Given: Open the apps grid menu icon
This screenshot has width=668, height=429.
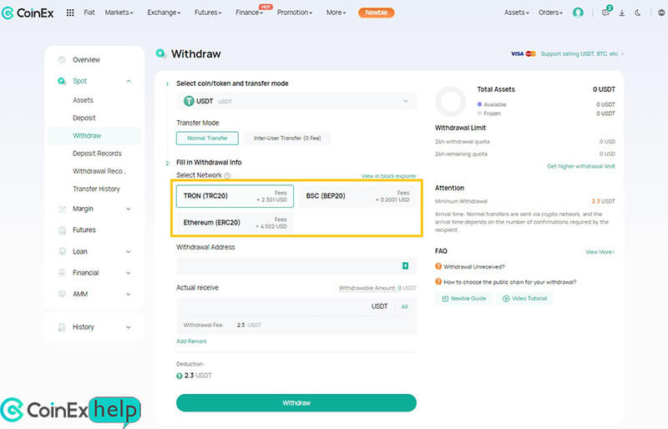Looking at the screenshot, I should click(70, 13).
